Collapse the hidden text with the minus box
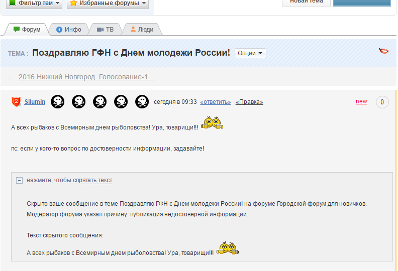Image resolution: width=398 pixels, height=271 pixels. point(19,180)
